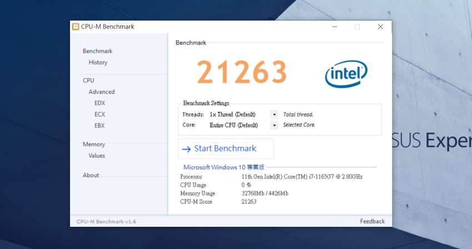Open Values under Memory

(97, 155)
